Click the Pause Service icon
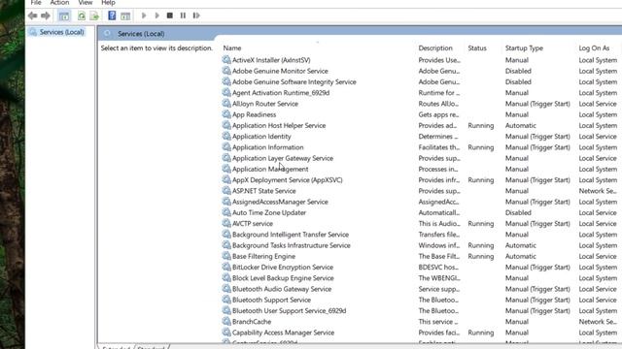This screenshot has width=622, height=349. (x=183, y=16)
